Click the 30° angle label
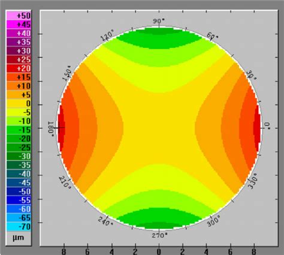 point(252,75)
